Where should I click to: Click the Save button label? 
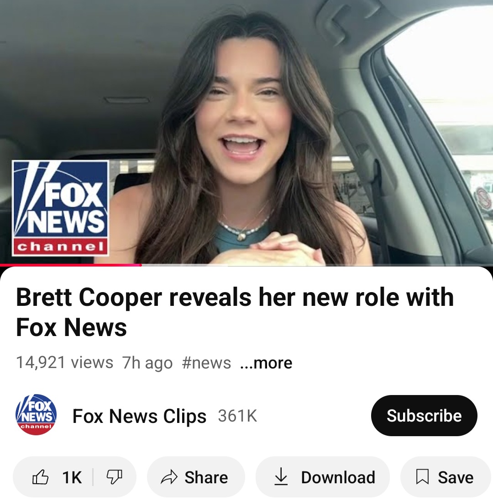[456, 477]
